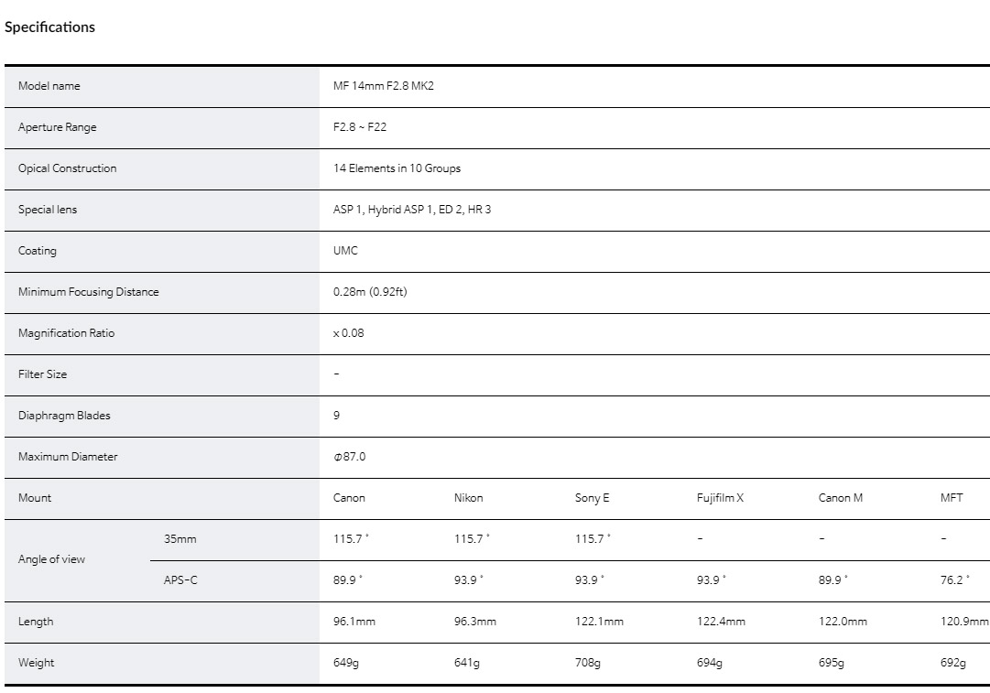
Task: Select the 708g Sony E weight
Action: click(x=588, y=663)
